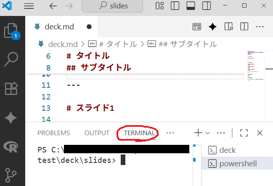Click sticky line '## サブタイトル' on line 8
Image resolution: width=273 pixels, height=186 pixels.
coord(99,68)
